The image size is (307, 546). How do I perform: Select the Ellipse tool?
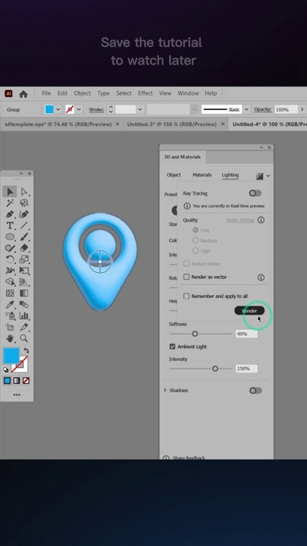(x=10, y=237)
